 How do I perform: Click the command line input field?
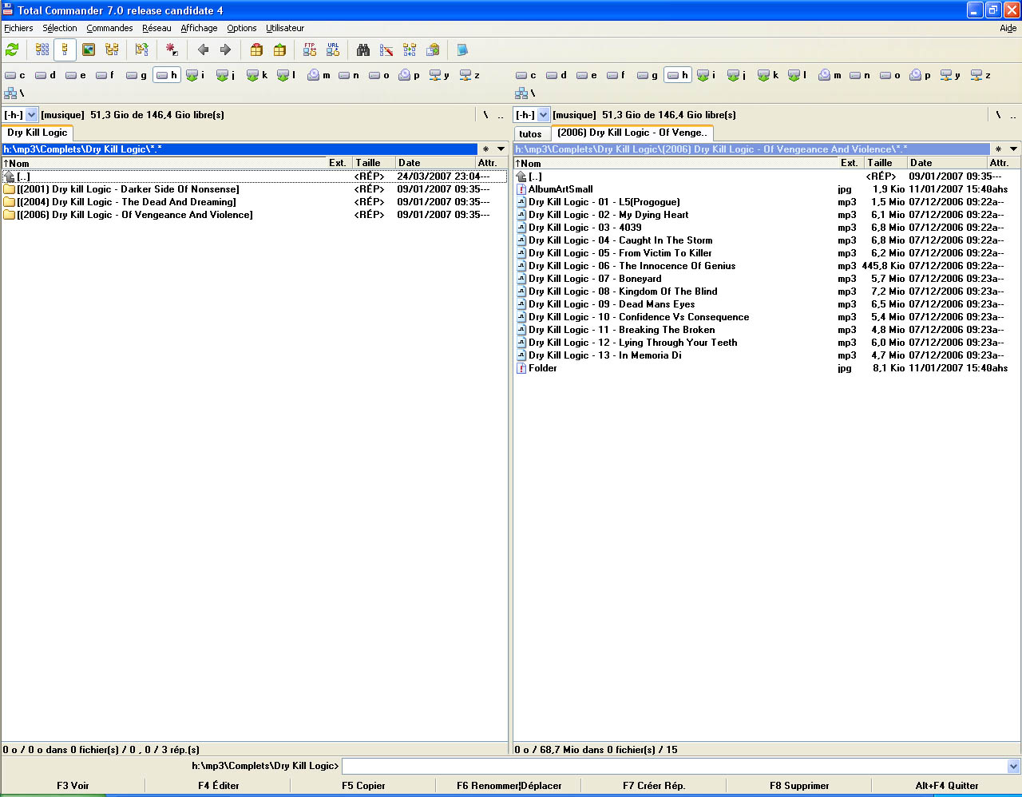click(674, 767)
